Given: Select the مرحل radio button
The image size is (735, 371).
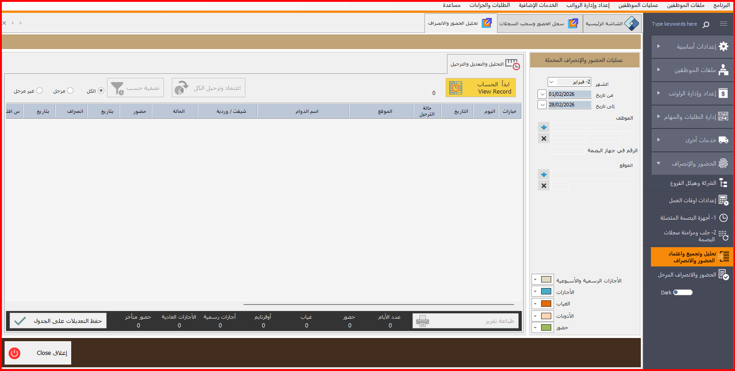Looking at the screenshot, I should (70, 91).
